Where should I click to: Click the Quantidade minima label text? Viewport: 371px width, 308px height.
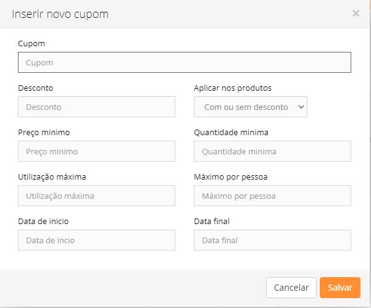click(x=231, y=133)
